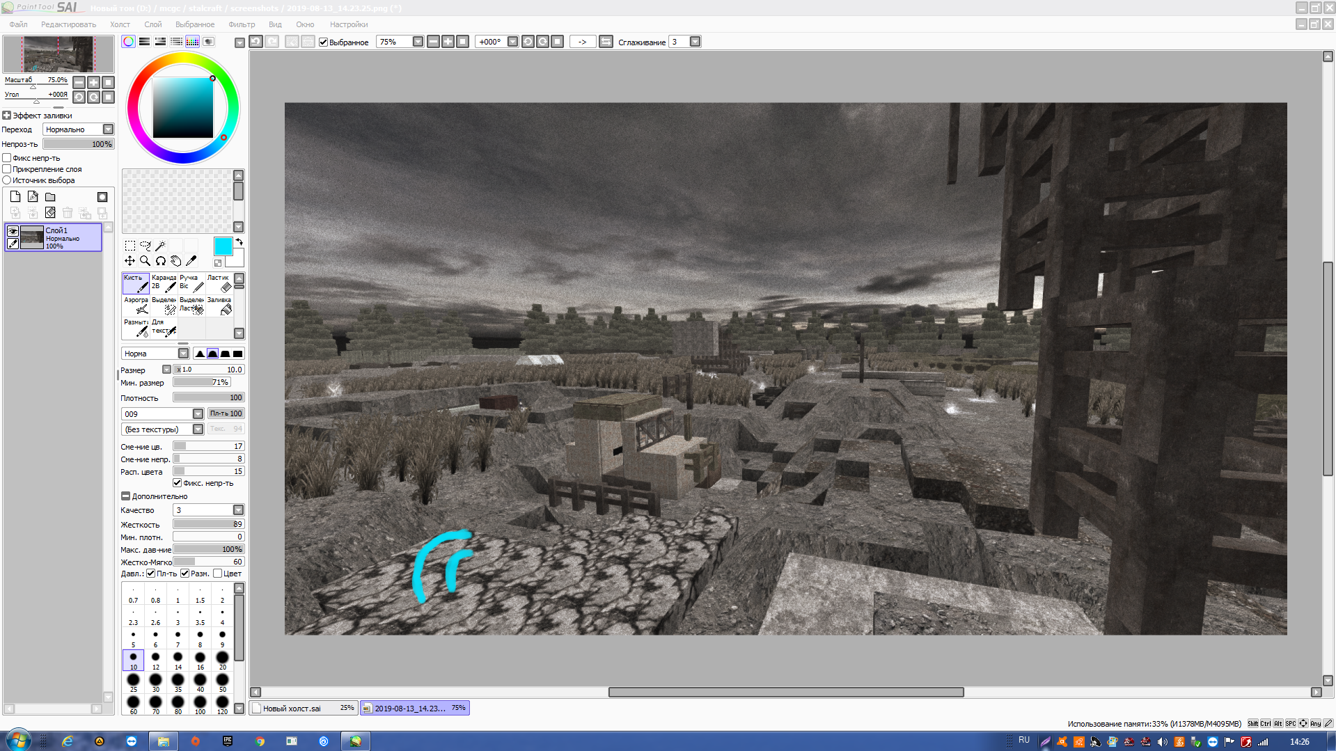
Task: Adjust the Жесткость hardness slider
Action: (x=208, y=524)
